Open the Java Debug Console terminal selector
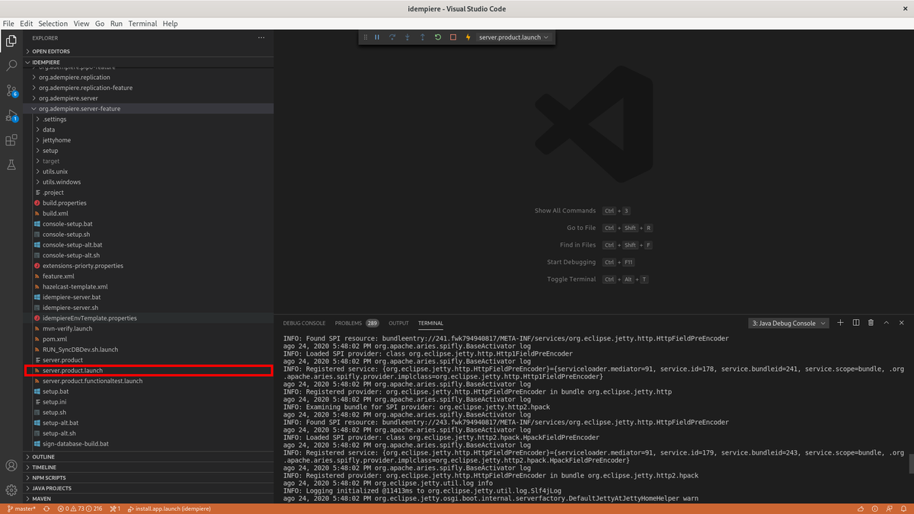The image size is (914, 514). pos(788,323)
